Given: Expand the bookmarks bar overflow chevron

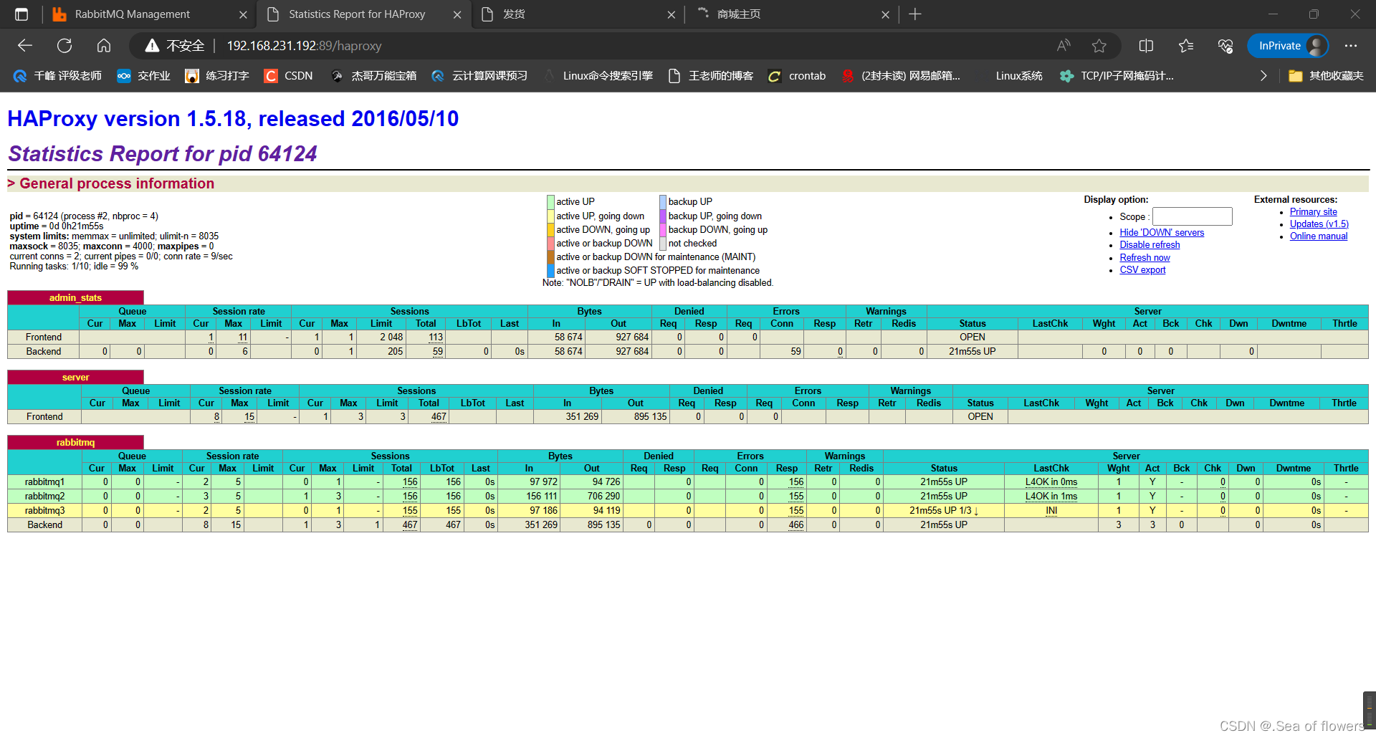Looking at the screenshot, I should click(x=1263, y=76).
